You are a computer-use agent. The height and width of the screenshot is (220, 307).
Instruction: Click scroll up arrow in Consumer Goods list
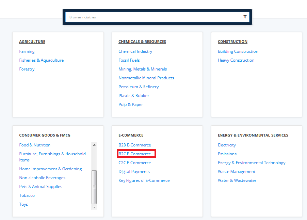pos(94,145)
